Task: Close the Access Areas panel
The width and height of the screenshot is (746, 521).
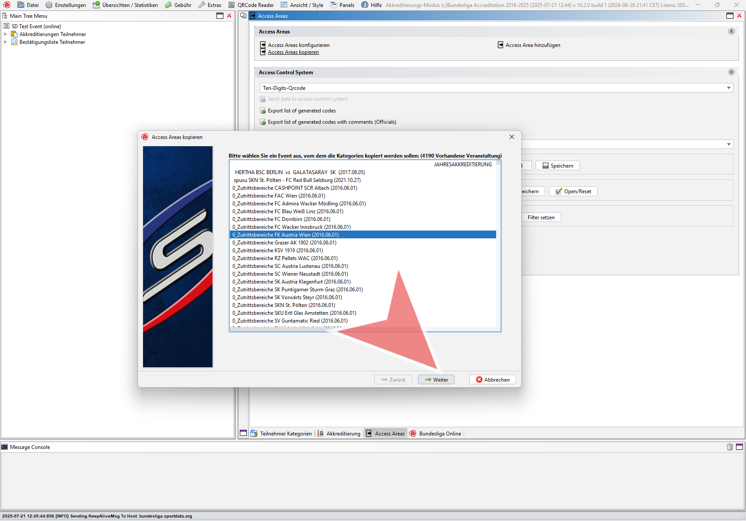Action: pyautogui.click(x=739, y=16)
